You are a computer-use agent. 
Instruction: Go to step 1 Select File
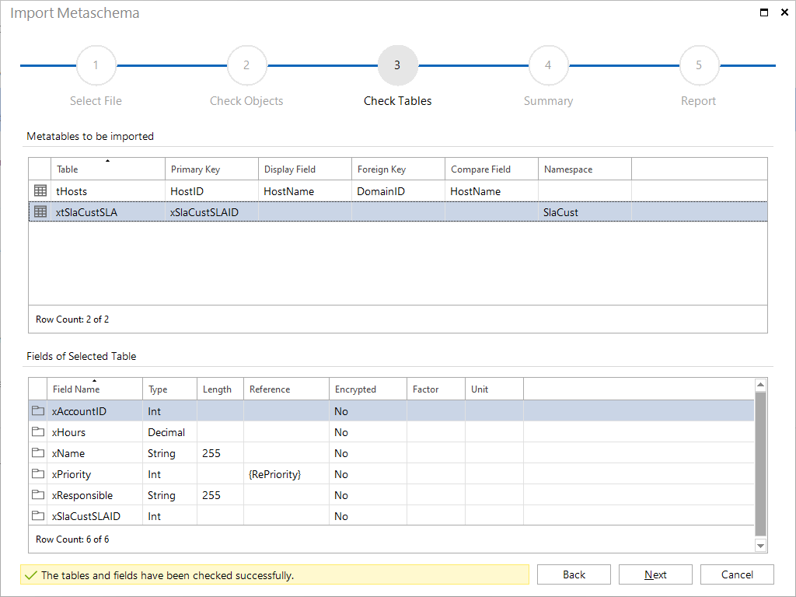coord(96,65)
